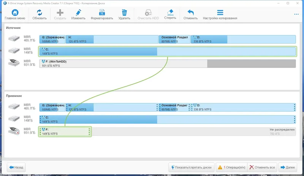Screen dimensions: 304x176
Task: Select target partition C: in Приемник
Action: (168, 119)
